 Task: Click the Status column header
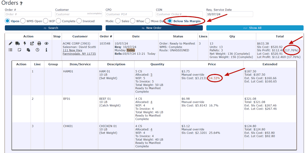[x=178, y=36]
